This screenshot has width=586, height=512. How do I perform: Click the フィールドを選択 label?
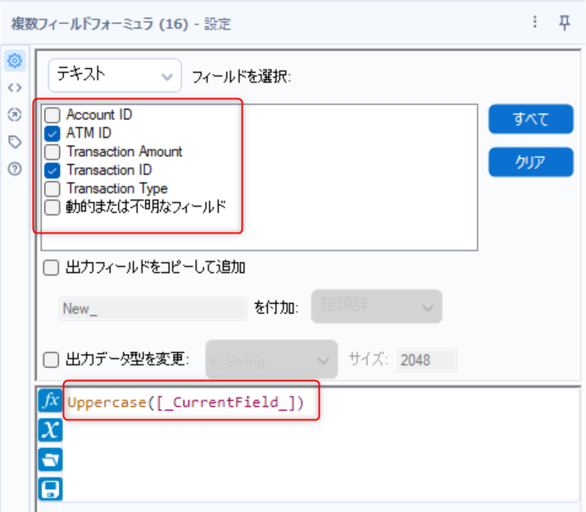click(242, 77)
